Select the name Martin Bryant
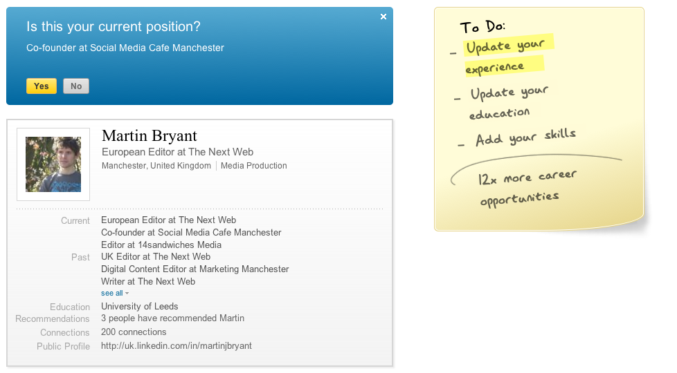The image size is (677, 373). [150, 135]
